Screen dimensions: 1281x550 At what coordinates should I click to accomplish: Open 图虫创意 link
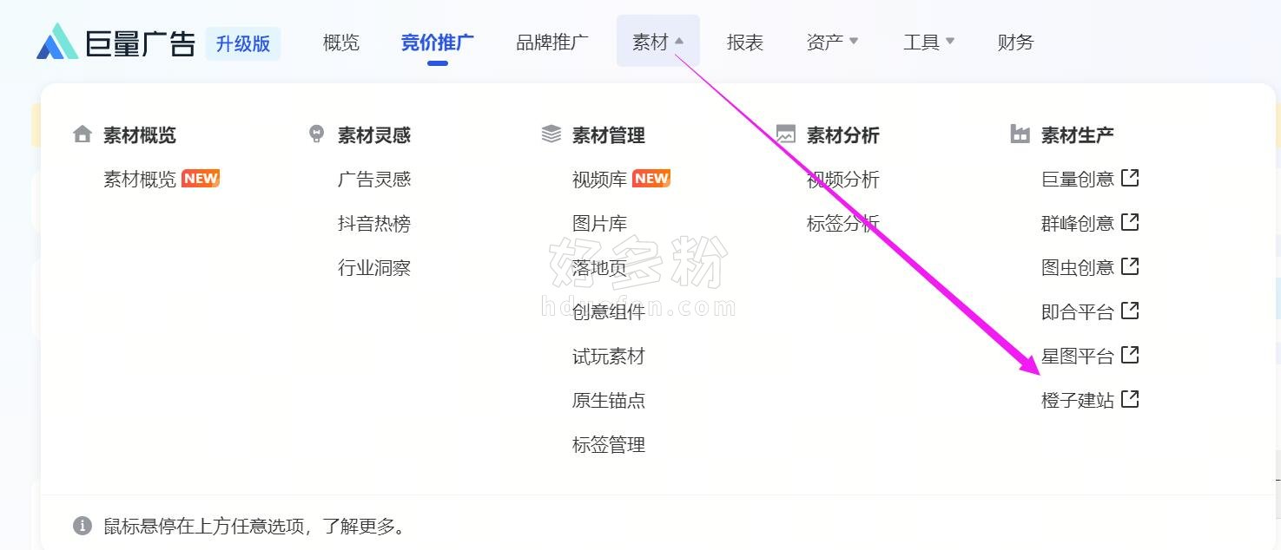[x=1078, y=268]
